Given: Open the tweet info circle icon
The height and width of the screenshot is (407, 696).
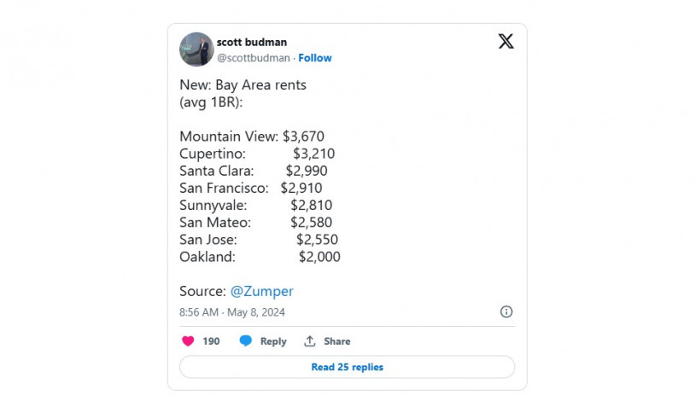Looking at the screenshot, I should [506, 312].
